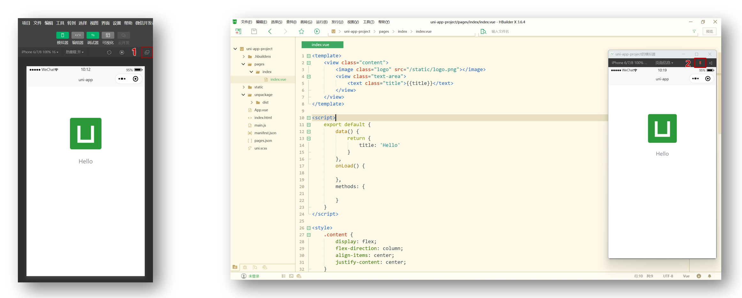Open the 运行(R) menu
The height and width of the screenshot is (298, 742).
(x=321, y=22)
